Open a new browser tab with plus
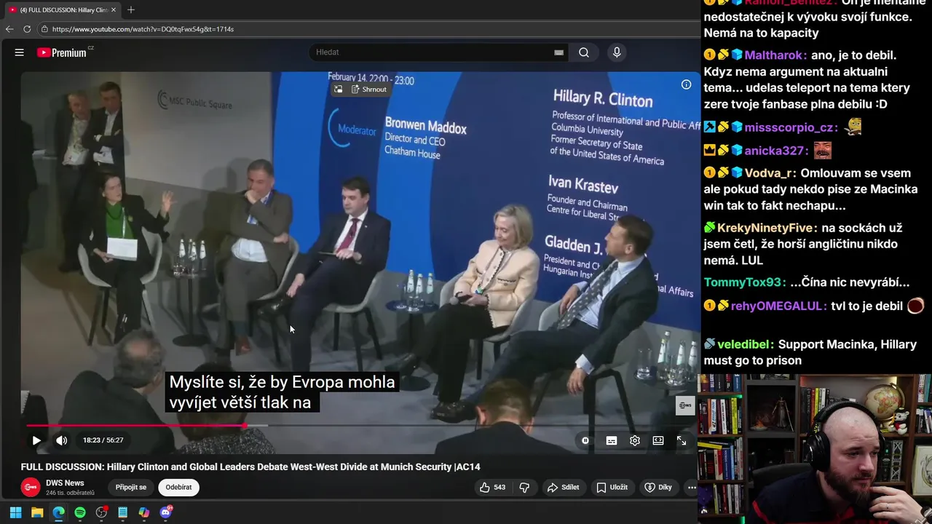The image size is (932, 524). pyautogui.click(x=131, y=10)
